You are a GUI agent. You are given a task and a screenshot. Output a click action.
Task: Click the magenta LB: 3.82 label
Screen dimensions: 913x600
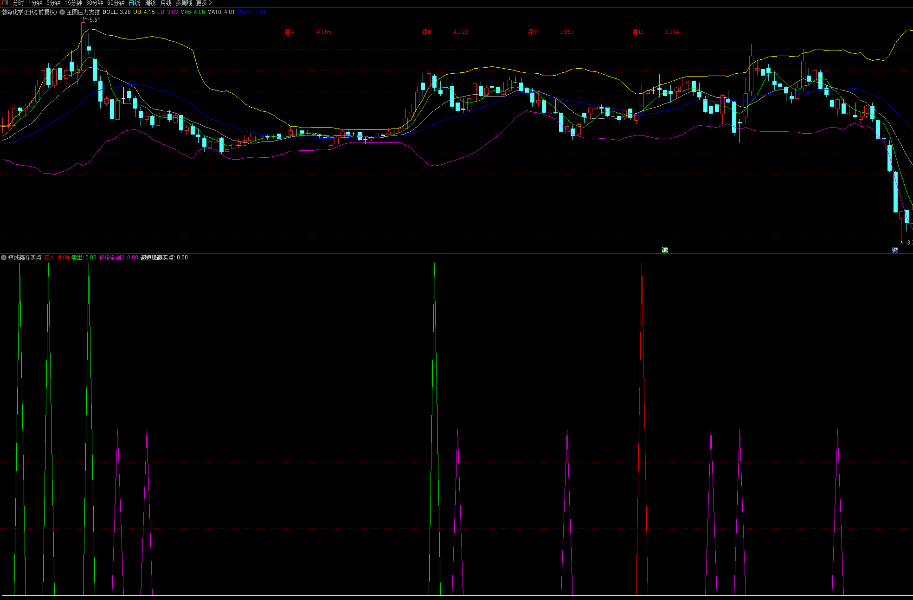pos(168,12)
